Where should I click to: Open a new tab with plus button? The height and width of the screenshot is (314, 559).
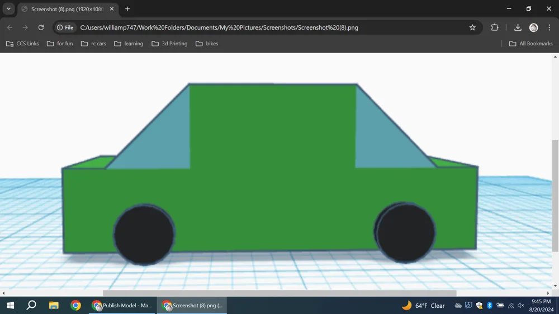coord(127,9)
